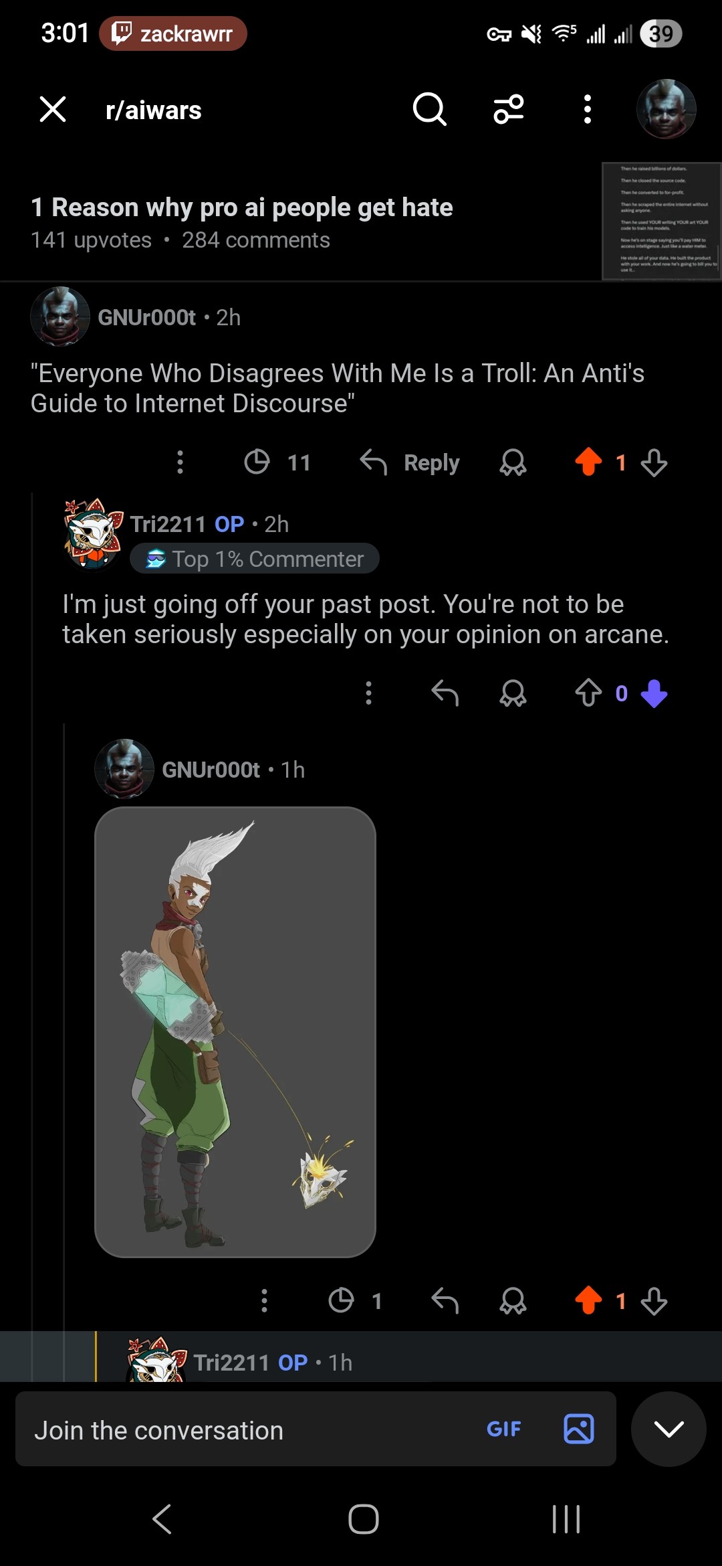
Task: Award Tri2211's comment
Action: click(513, 693)
